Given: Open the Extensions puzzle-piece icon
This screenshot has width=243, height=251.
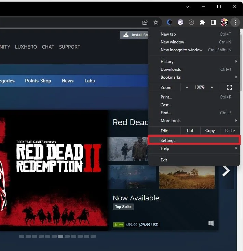Looking at the screenshot, I should tap(202, 22).
